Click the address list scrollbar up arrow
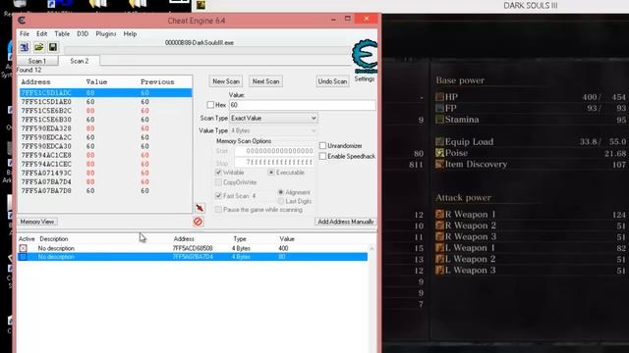 pos(372,248)
